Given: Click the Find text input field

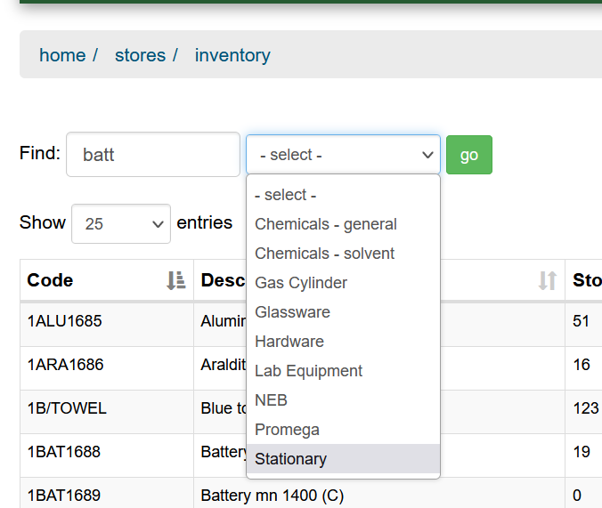Looking at the screenshot, I should (152, 155).
